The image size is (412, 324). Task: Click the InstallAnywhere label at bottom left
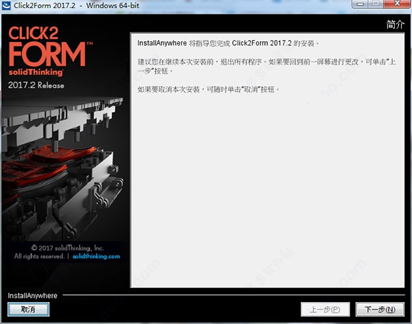(32, 296)
